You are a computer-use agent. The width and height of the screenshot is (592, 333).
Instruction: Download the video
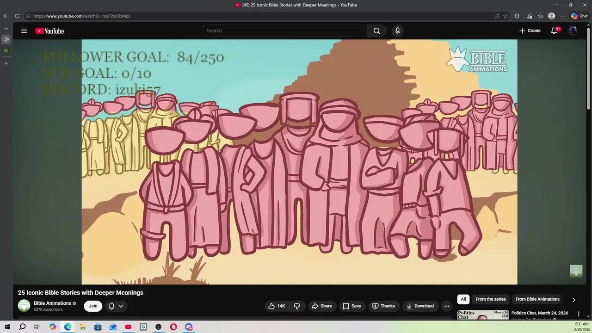(x=420, y=306)
